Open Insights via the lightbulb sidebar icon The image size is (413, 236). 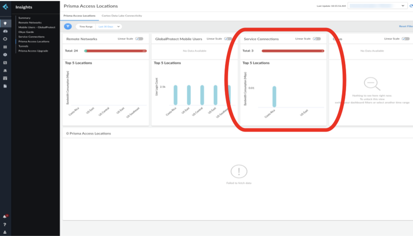click(5, 23)
